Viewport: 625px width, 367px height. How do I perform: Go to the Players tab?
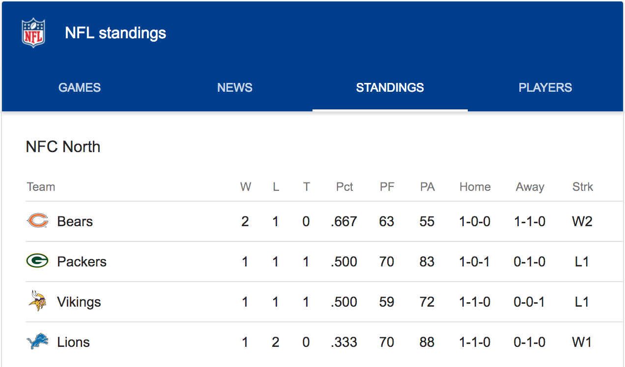pos(545,88)
